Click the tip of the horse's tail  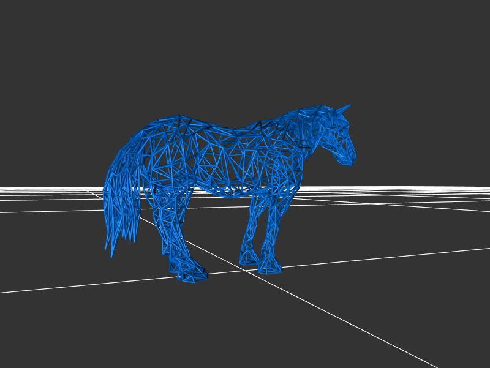click(112, 251)
